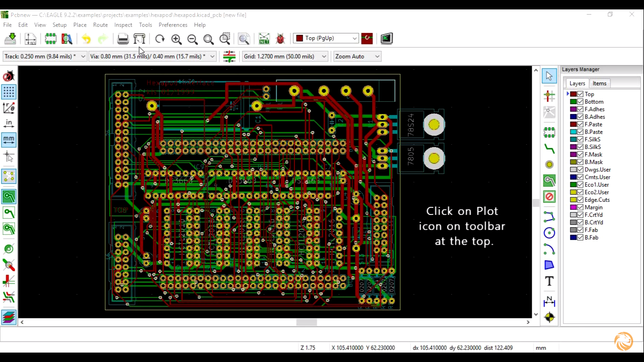644x362 pixels.
Task: Click the Save board icon
Action: point(10,39)
